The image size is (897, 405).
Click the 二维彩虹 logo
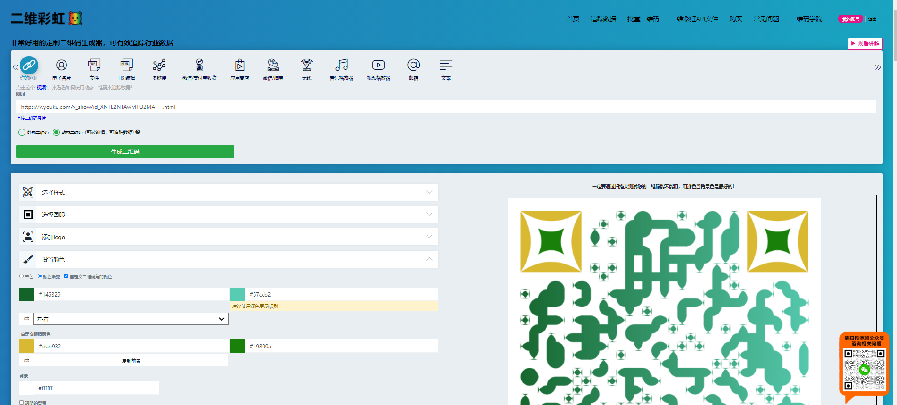click(46, 18)
